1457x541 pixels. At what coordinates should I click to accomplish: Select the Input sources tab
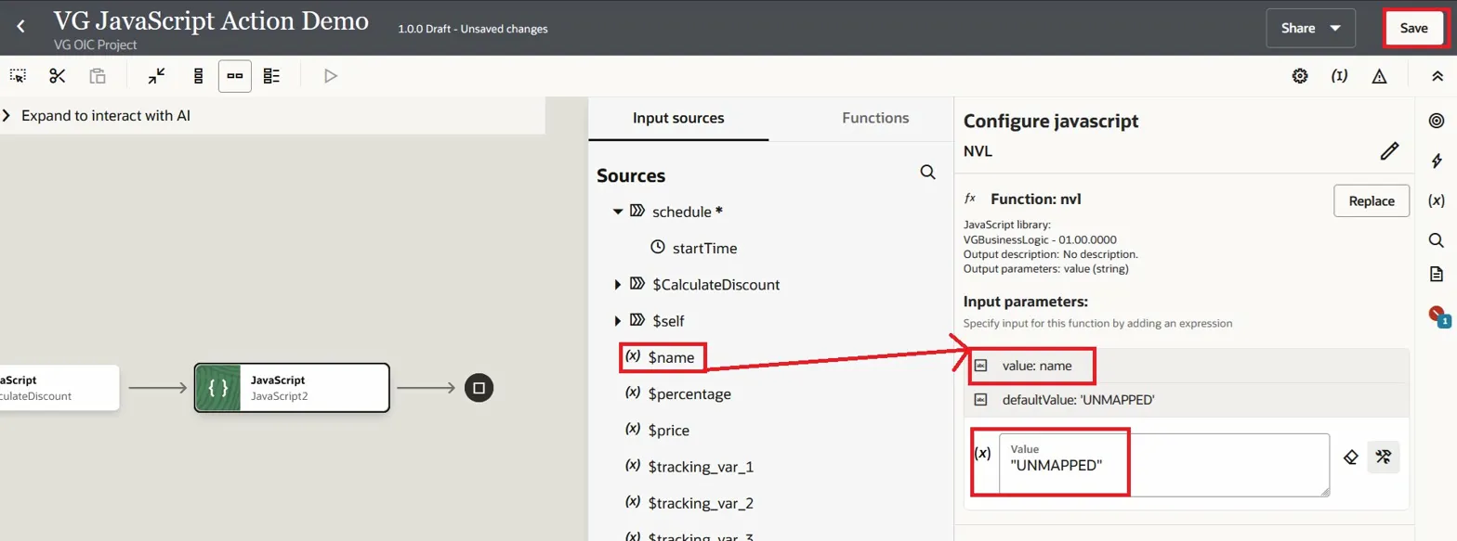pyautogui.click(x=678, y=118)
